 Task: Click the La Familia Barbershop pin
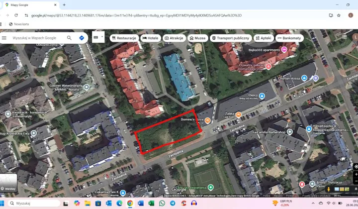click(x=289, y=132)
